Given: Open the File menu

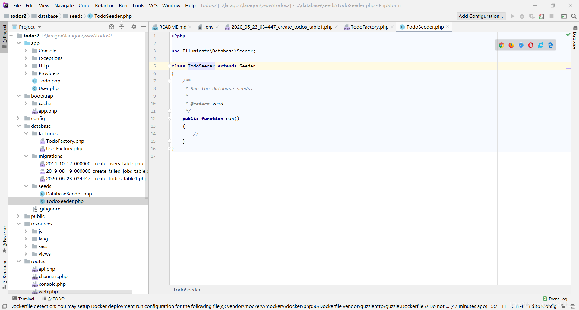Looking at the screenshot, I should coord(17,5).
